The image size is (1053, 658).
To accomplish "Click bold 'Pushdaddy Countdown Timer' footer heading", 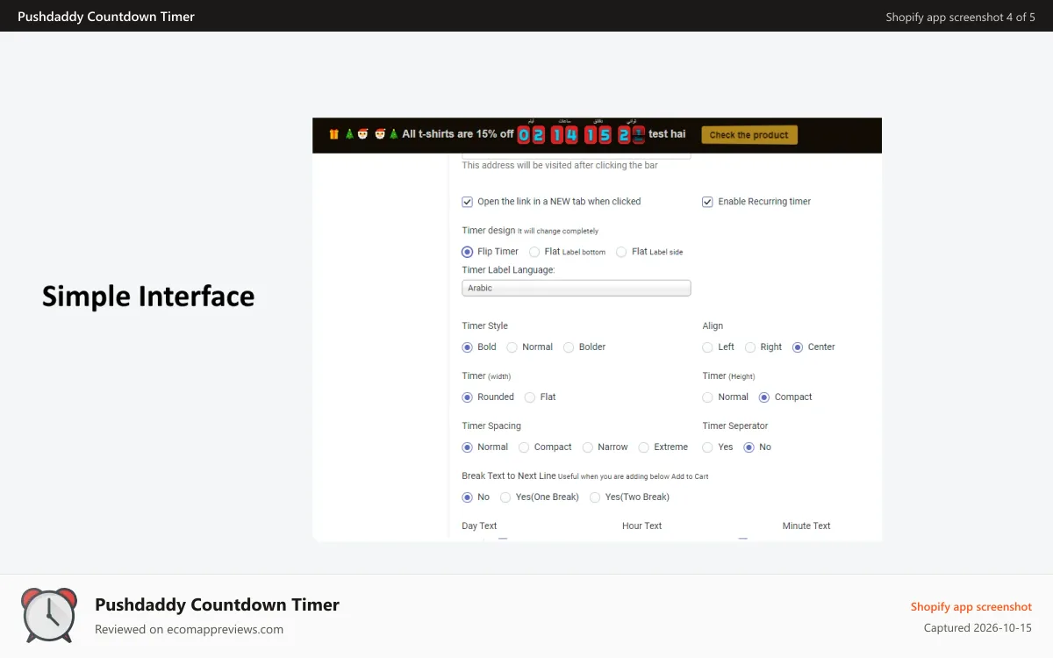I will pos(217,604).
